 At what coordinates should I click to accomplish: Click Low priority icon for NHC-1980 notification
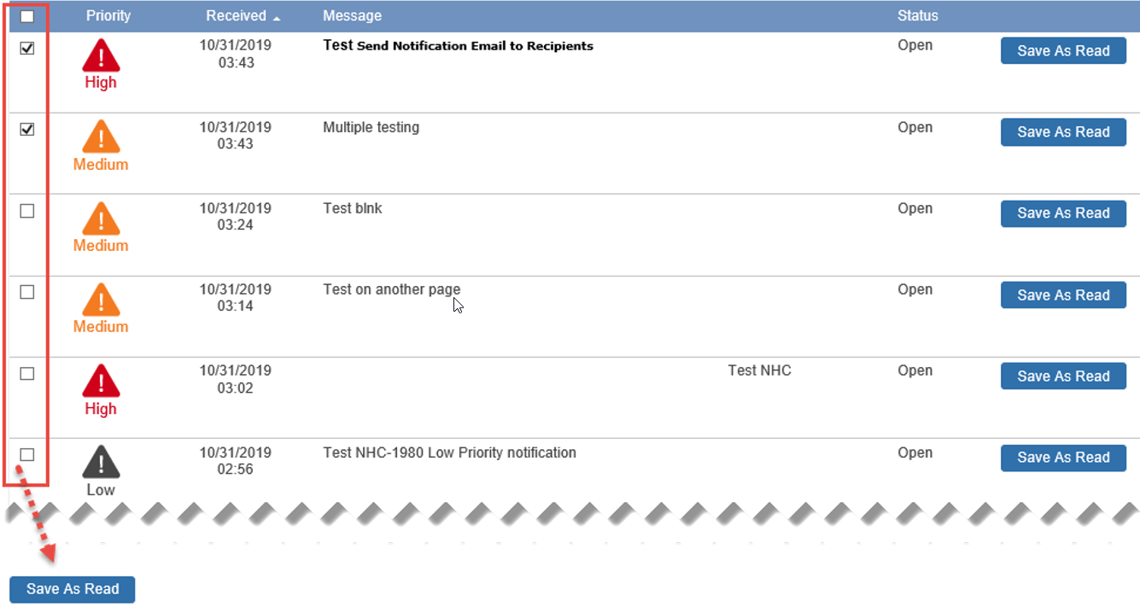click(101, 463)
